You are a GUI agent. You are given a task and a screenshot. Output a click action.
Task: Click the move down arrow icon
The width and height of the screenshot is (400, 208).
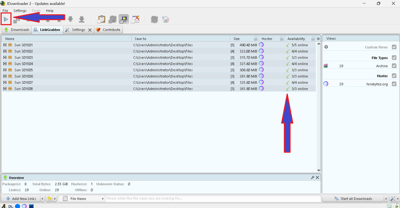pyautogui.click(x=71, y=19)
